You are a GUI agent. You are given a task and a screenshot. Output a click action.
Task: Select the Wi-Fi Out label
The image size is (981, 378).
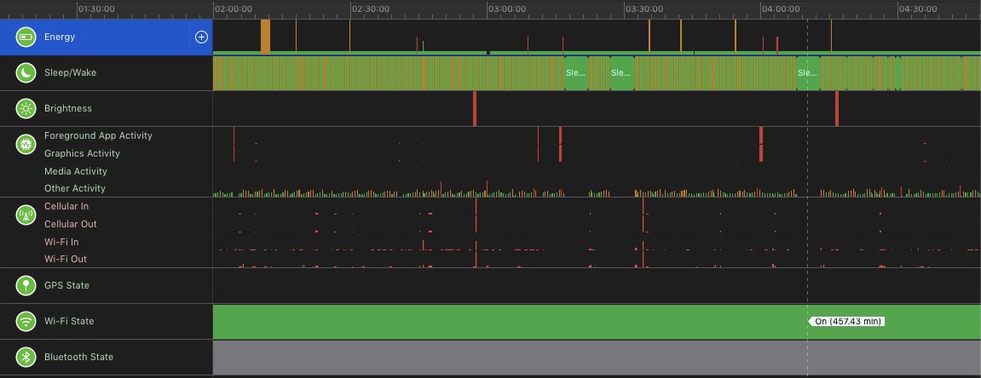(65, 259)
